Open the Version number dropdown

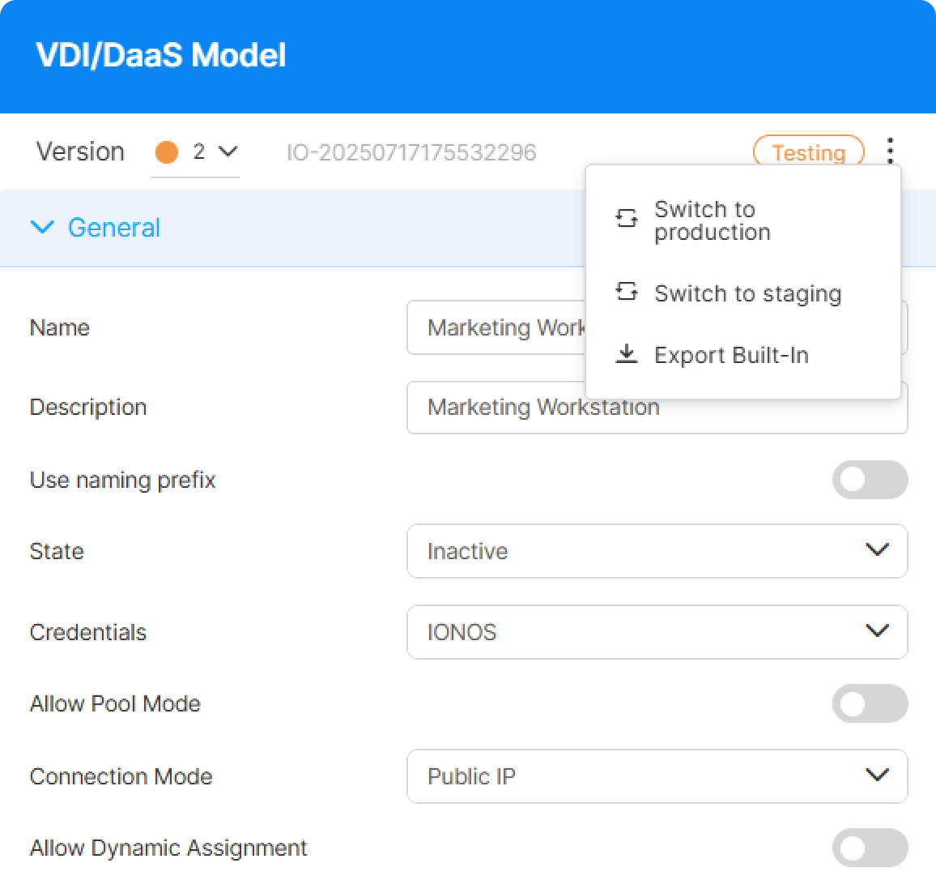point(215,152)
